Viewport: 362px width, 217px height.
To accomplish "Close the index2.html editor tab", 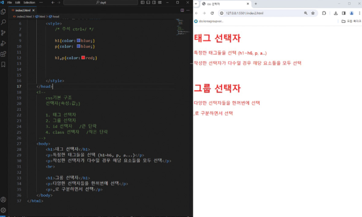I will pos(34,10).
